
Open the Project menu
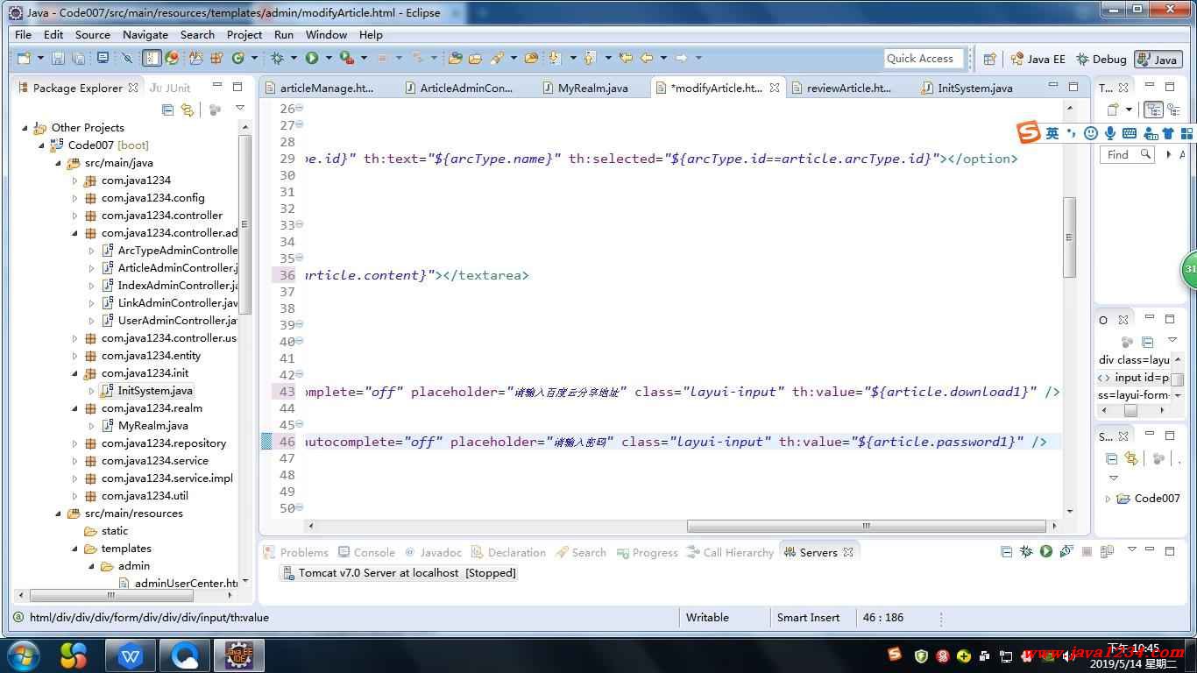click(x=244, y=35)
